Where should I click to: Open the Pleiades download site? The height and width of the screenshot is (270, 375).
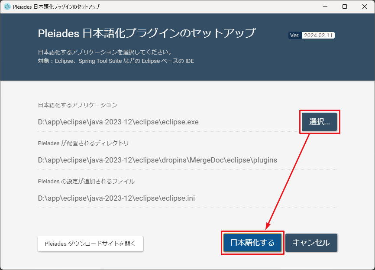click(x=90, y=244)
